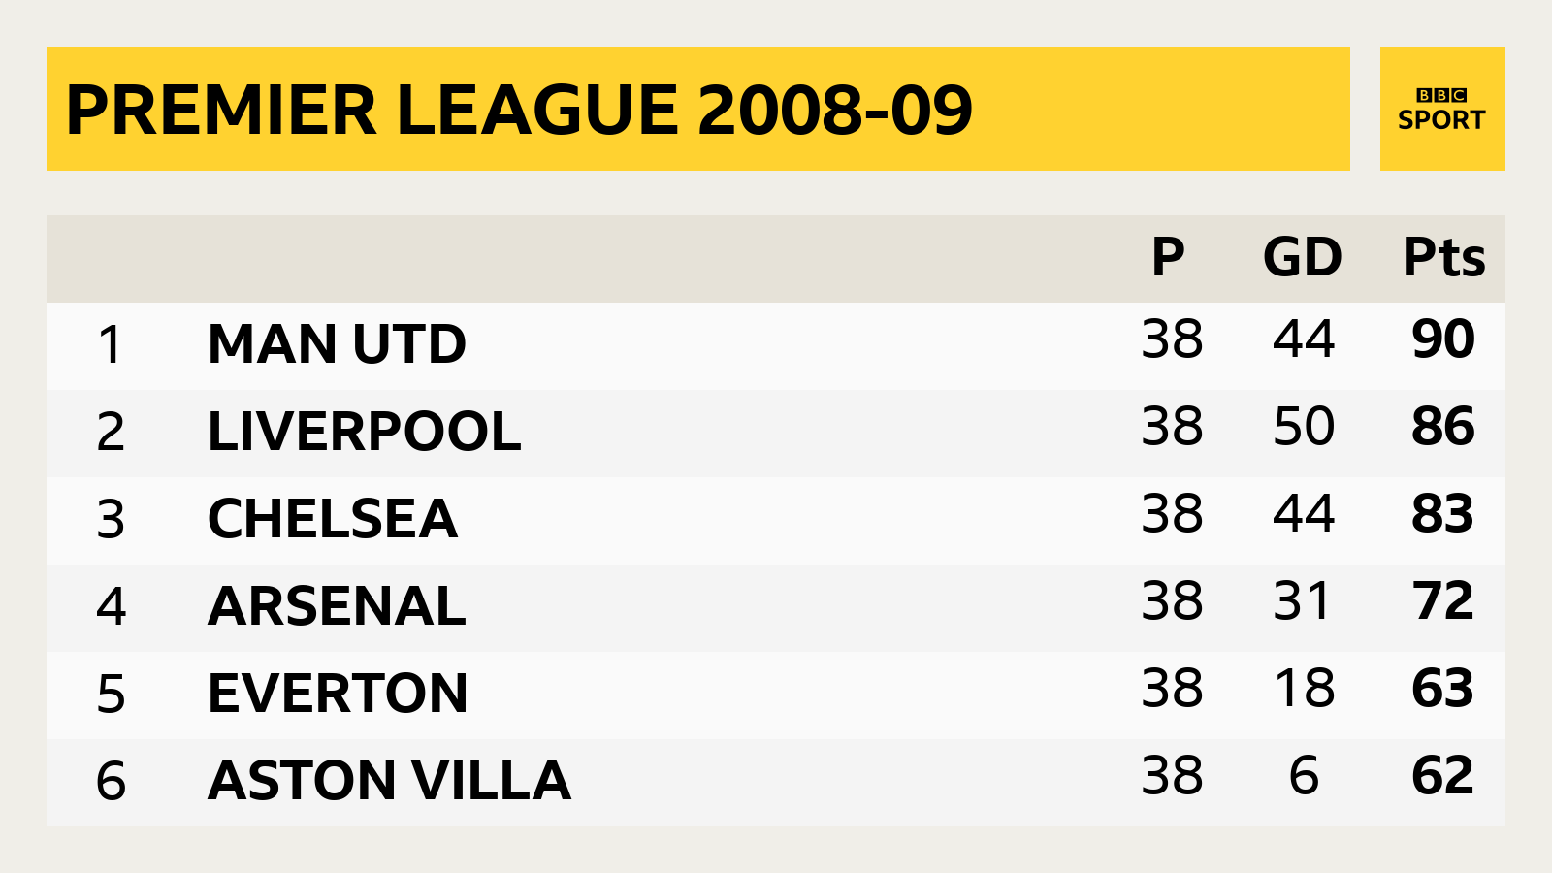Select the Pts column header
This screenshot has width=1552, height=873.
tap(1444, 257)
